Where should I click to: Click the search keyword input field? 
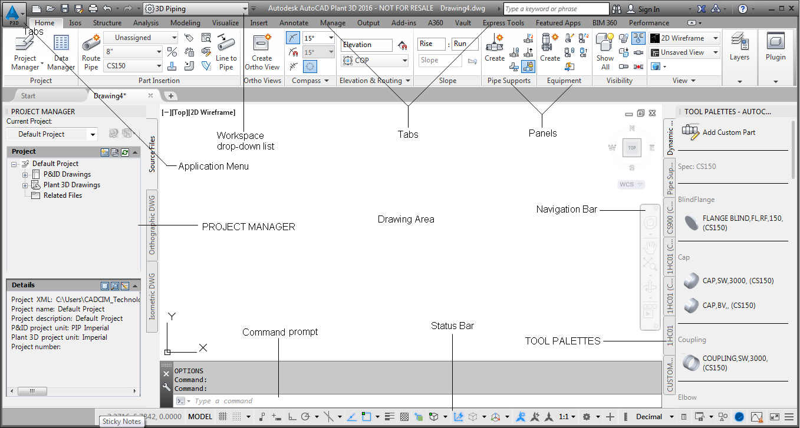[x=556, y=9]
